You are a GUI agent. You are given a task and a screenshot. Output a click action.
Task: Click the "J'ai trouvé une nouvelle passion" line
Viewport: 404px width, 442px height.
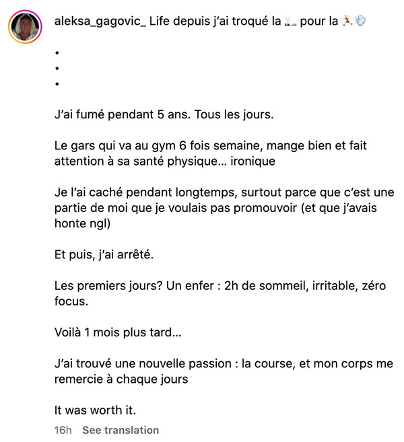[x=224, y=363]
